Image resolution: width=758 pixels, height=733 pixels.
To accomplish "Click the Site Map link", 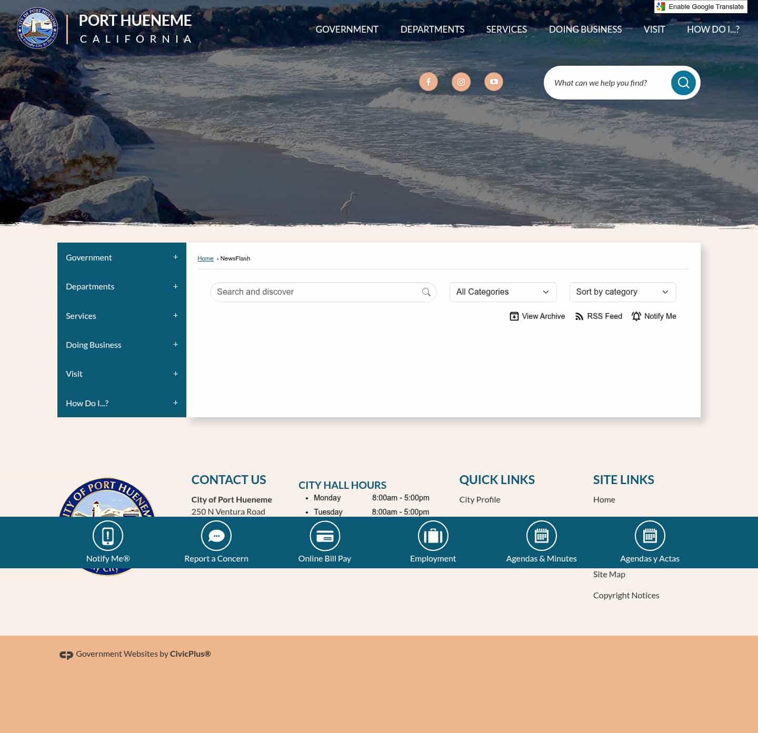I will tap(609, 575).
